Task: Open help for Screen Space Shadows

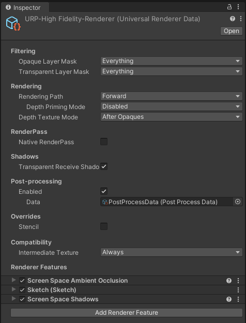Action: [229, 299]
